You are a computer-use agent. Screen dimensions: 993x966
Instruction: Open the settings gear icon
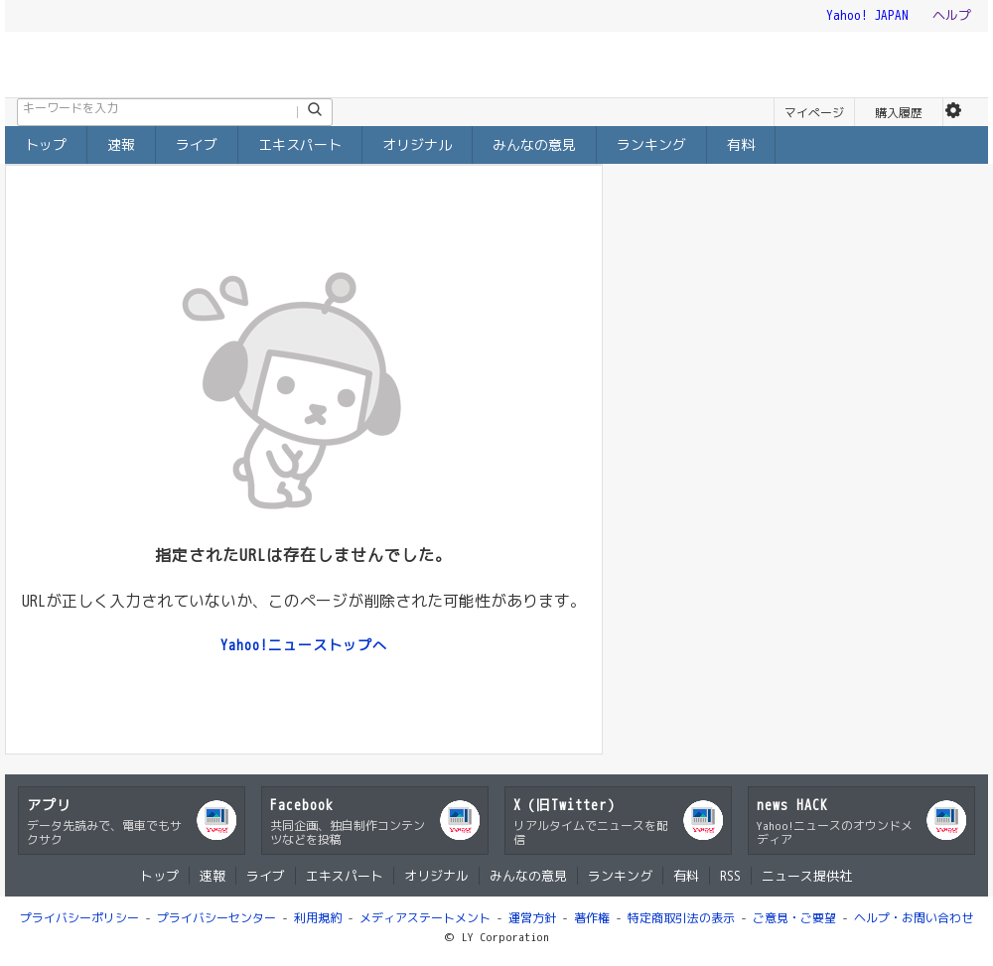(x=953, y=111)
